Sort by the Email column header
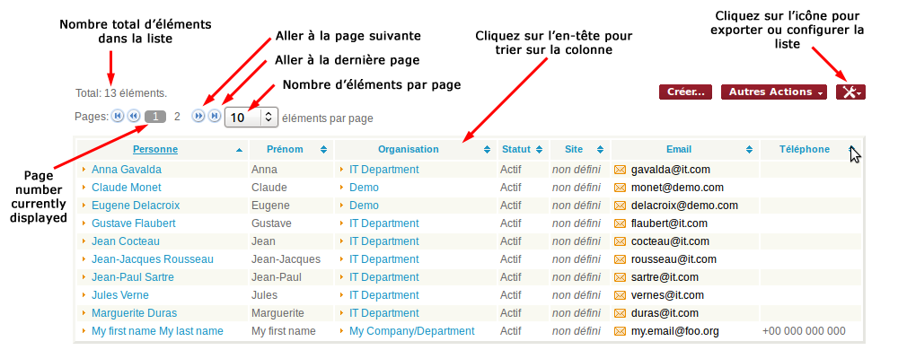Viewport: 898px width, 359px height. coord(678,149)
